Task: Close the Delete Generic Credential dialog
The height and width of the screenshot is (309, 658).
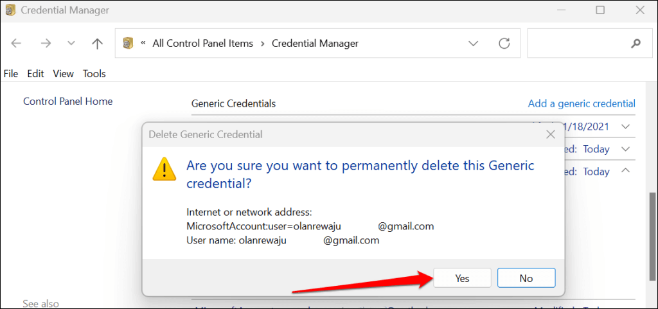Action: pyautogui.click(x=551, y=135)
